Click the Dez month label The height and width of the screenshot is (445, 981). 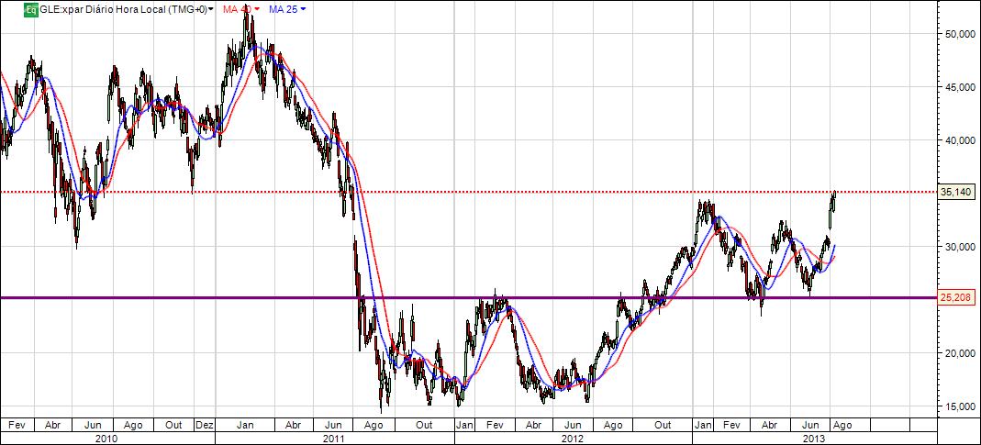point(204,425)
